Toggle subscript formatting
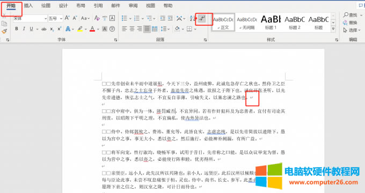Viewport: 365px width, 193px height. click(x=52, y=29)
